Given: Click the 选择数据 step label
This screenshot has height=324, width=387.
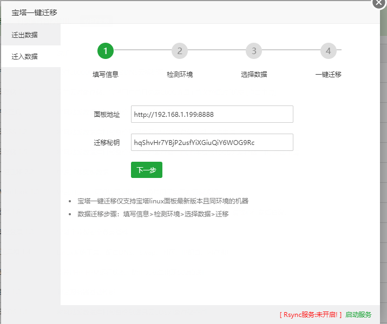Looking at the screenshot, I should pyautogui.click(x=254, y=75).
